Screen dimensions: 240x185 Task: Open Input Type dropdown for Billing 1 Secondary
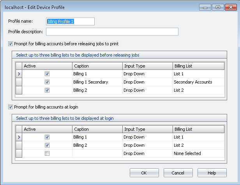(147, 82)
